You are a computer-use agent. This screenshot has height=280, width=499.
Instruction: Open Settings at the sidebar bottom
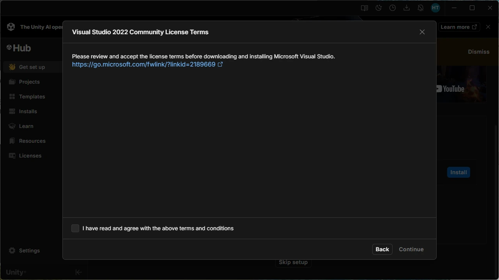33,250
